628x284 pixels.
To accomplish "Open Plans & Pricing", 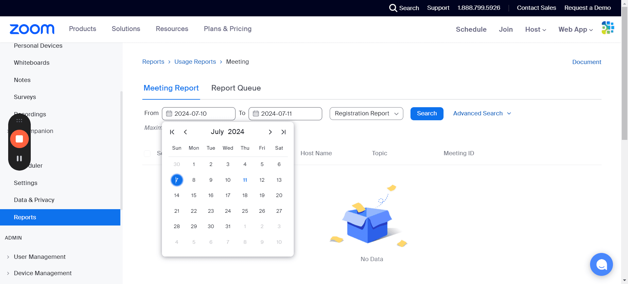I will click(228, 29).
